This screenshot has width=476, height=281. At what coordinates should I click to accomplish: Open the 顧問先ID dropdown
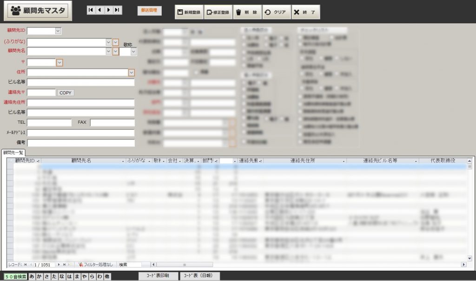[58, 31]
